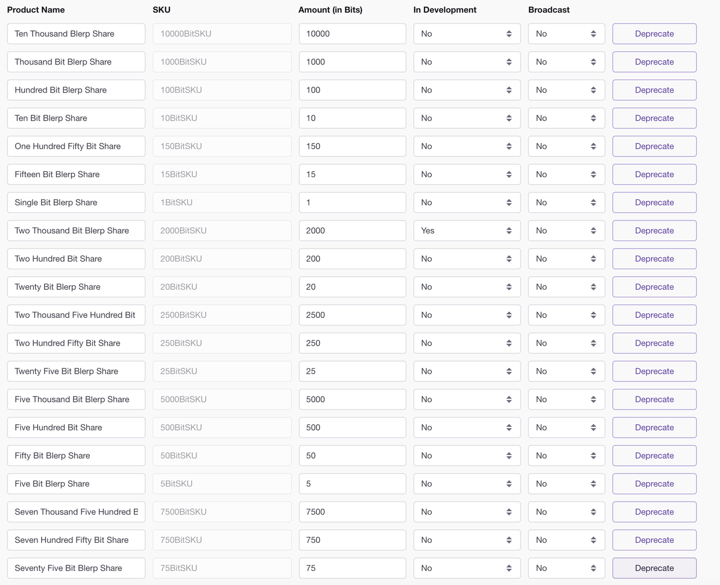Click the amount field containing 7500
720x585 pixels.
coord(352,512)
